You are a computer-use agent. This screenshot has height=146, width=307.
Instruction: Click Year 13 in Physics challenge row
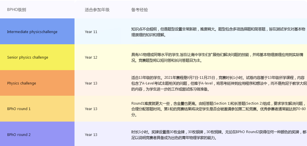[x=91, y=83]
